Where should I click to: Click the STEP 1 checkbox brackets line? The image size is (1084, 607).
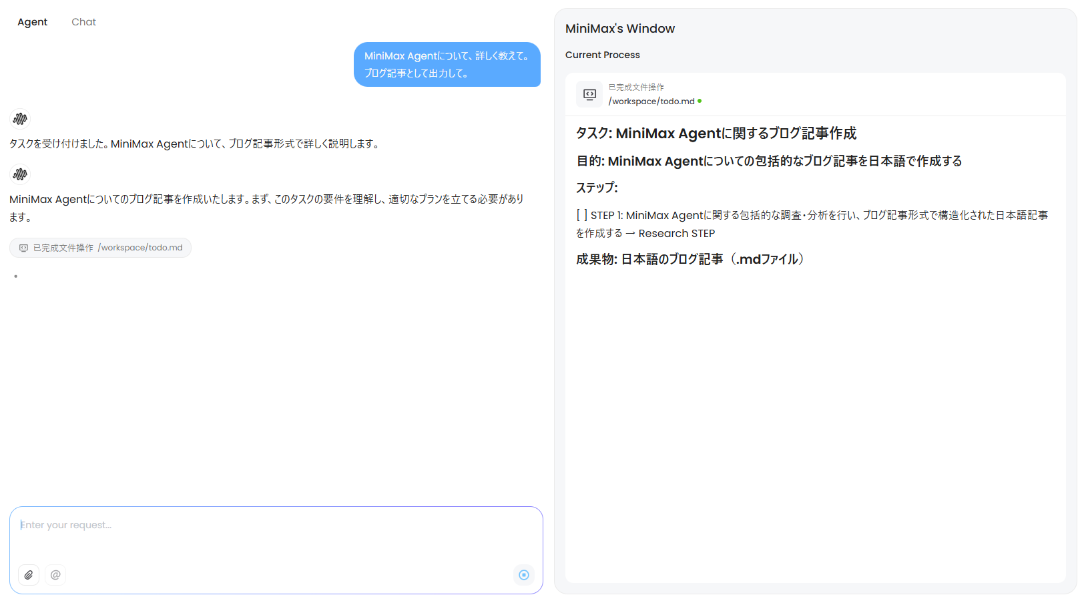[812, 224]
